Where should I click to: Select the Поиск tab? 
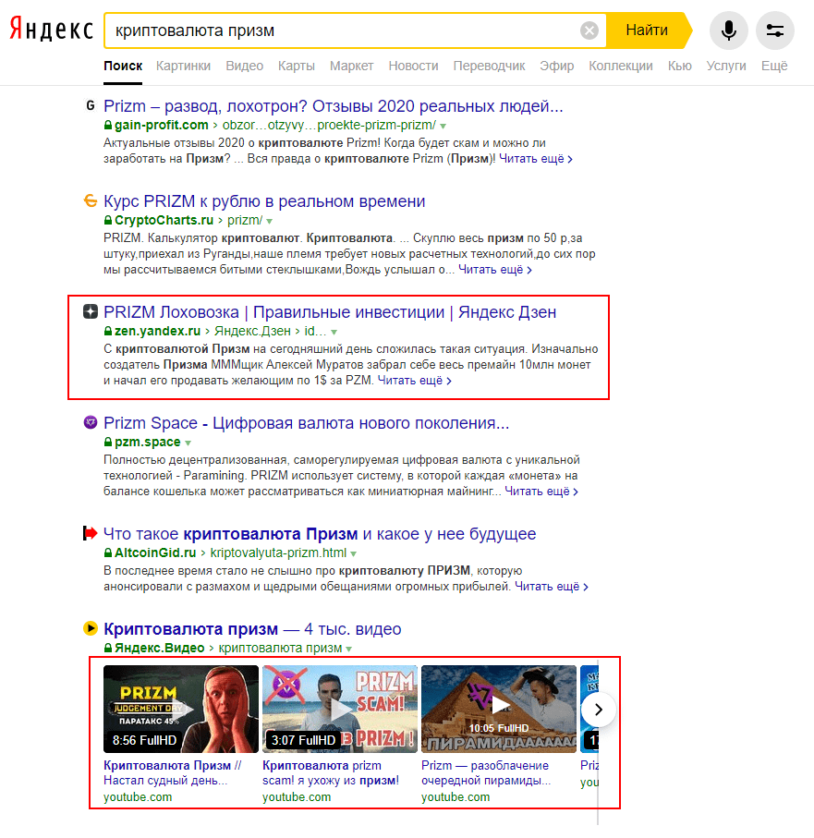123,66
